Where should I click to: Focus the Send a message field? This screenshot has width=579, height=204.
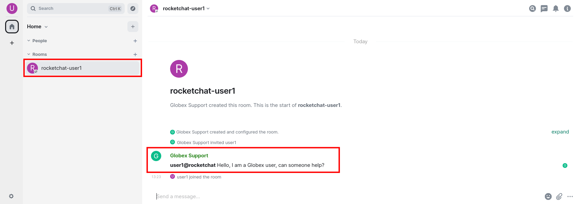348,197
